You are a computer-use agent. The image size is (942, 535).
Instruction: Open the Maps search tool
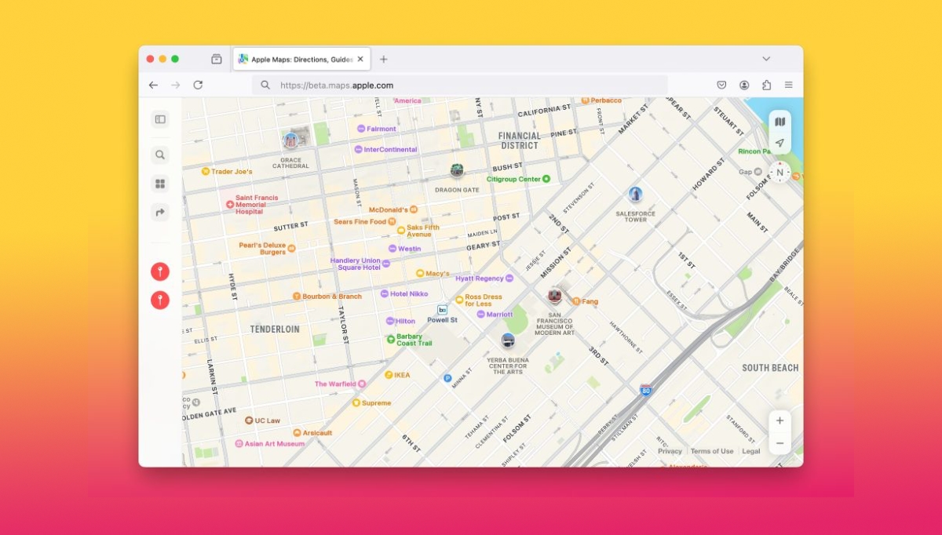160,155
